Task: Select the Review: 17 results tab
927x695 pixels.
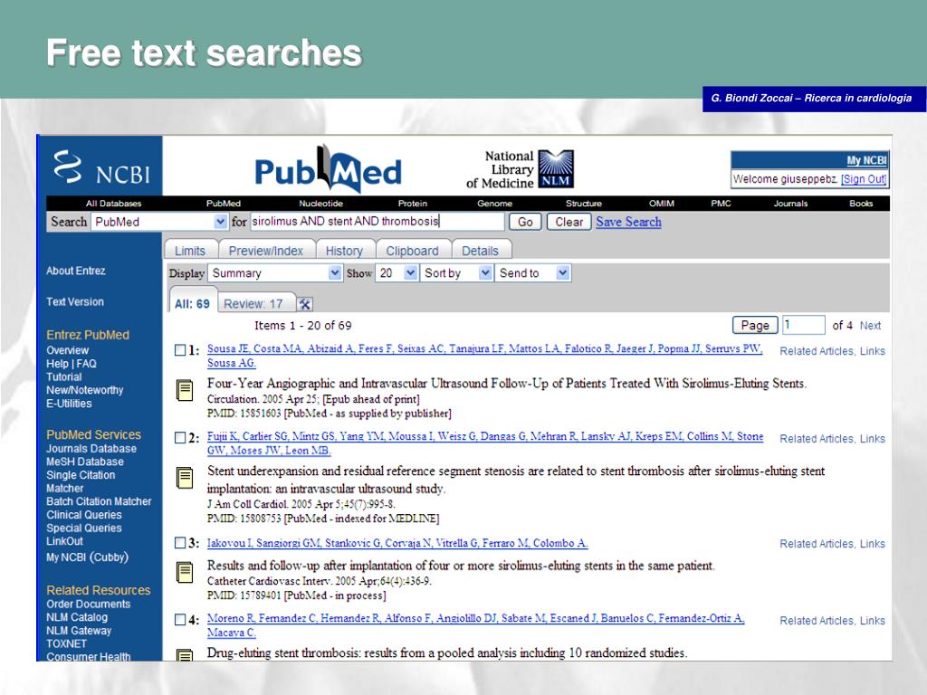Action: click(x=253, y=304)
